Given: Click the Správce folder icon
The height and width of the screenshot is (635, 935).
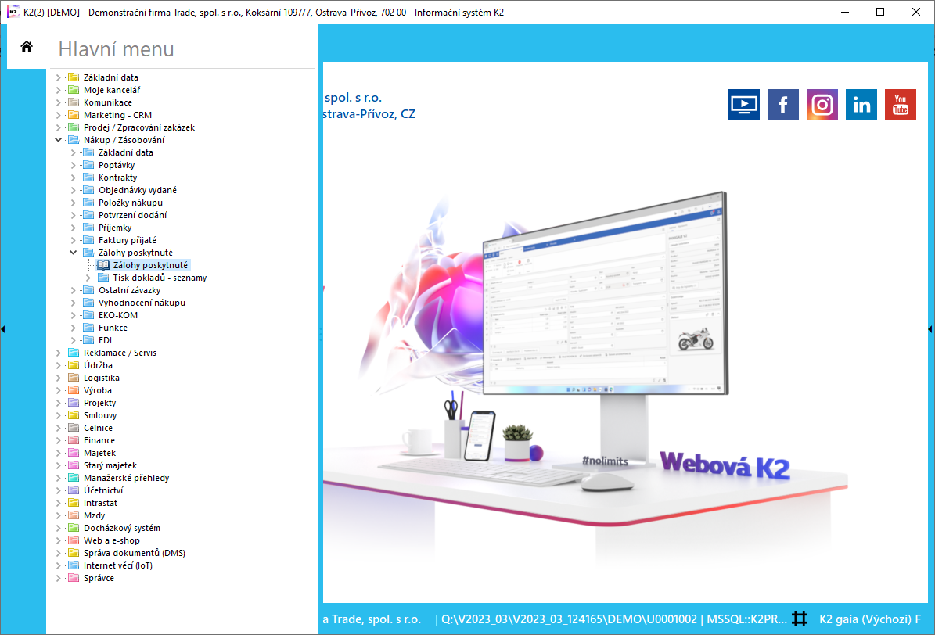Looking at the screenshot, I should 74,579.
